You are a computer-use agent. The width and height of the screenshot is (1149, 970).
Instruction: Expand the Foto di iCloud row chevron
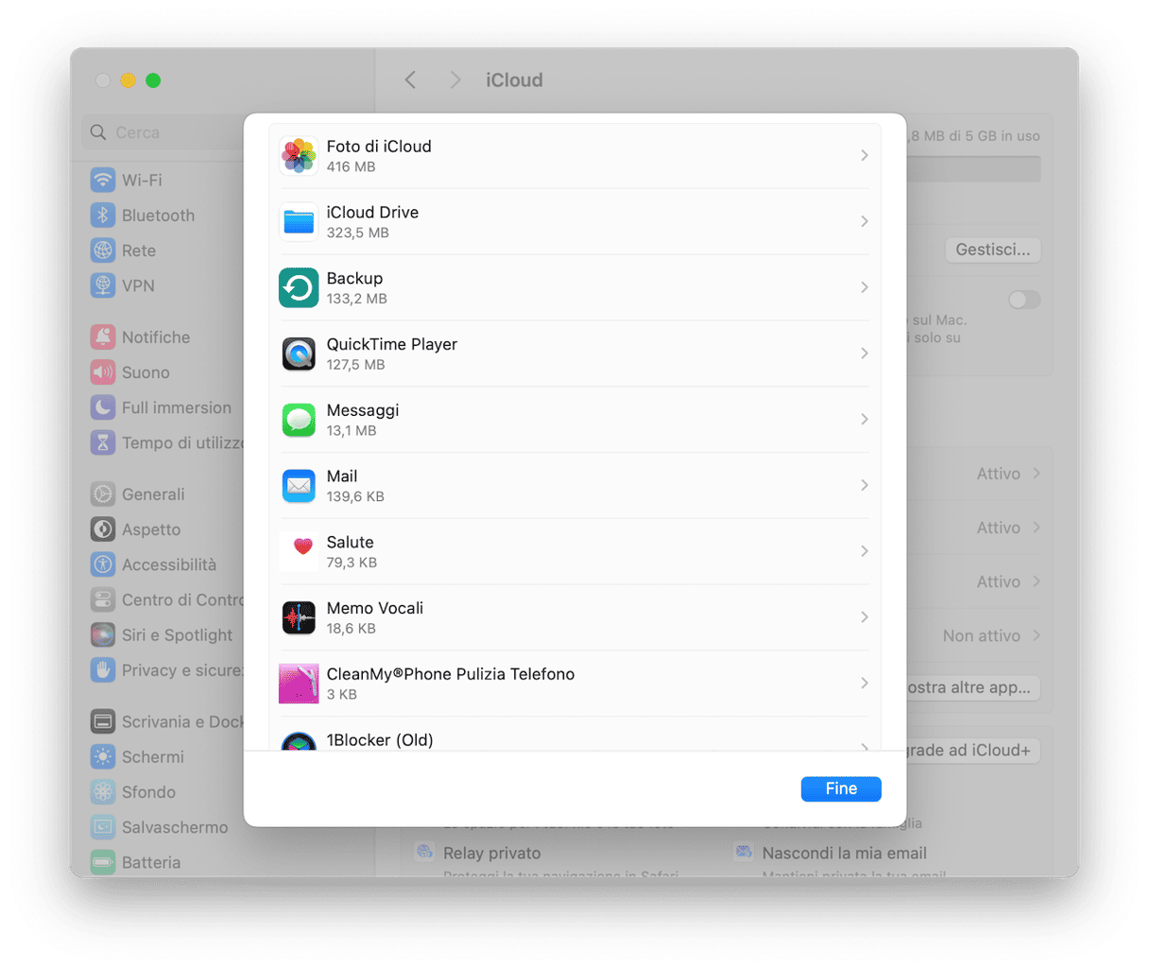click(864, 155)
